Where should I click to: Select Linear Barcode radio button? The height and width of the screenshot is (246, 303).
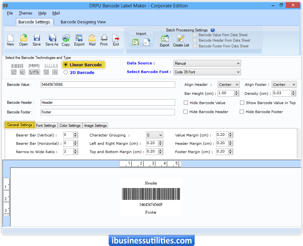[x=66, y=65]
